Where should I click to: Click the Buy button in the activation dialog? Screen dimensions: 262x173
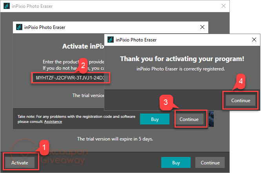(155, 119)
